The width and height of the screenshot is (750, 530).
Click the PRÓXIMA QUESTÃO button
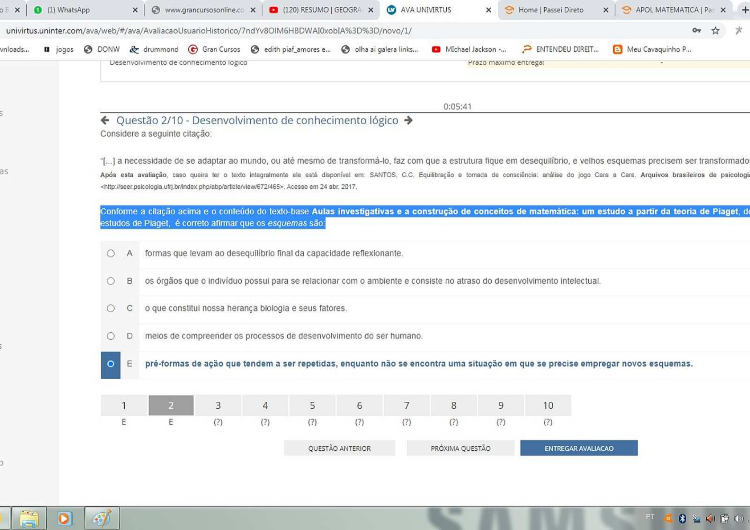tap(461, 448)
